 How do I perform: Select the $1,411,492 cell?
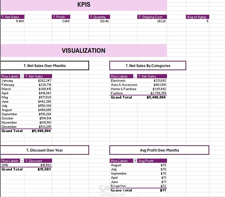click(x=152, y=89)
